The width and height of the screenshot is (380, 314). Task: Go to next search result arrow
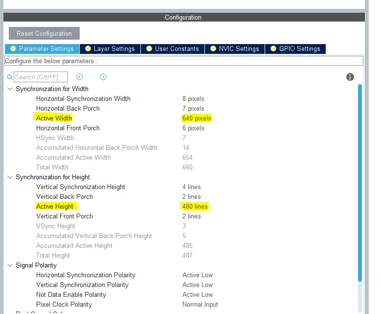coord(103,77)
